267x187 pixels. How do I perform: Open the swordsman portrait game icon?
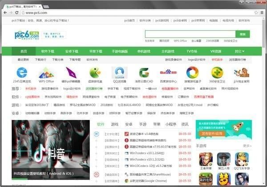click(242, 179)
